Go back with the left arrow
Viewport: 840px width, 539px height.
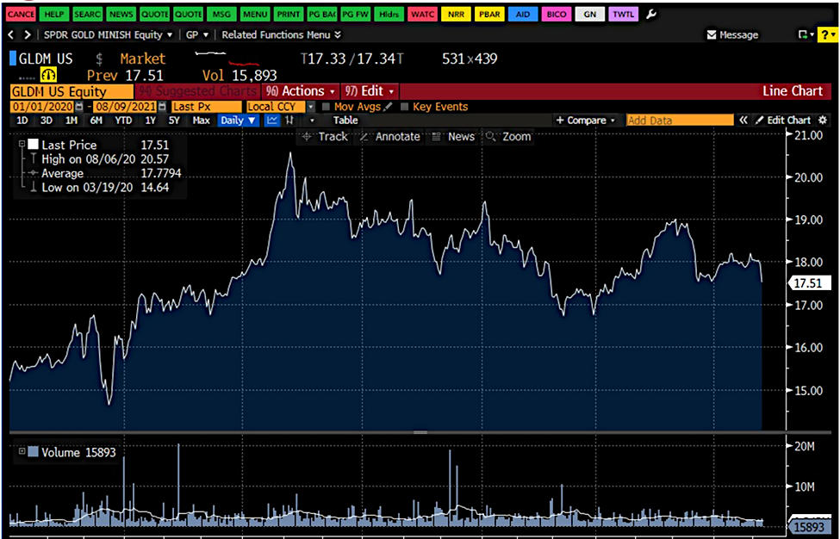point(11,34)
